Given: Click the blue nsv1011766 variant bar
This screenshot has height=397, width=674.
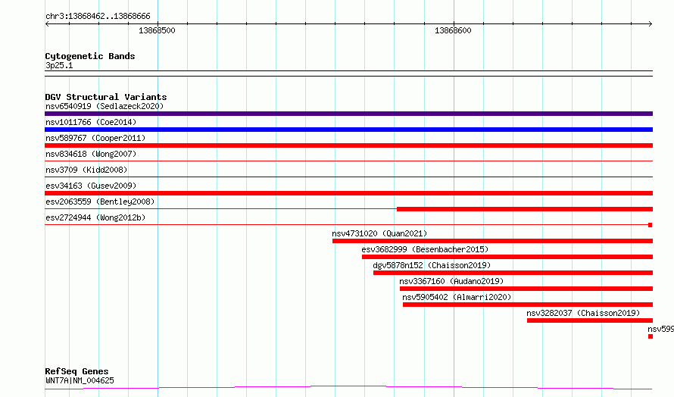Looking at the screenshot, I should (348, 130).
